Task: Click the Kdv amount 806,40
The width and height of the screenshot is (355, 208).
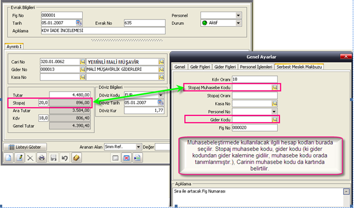Action: [70, 118]
